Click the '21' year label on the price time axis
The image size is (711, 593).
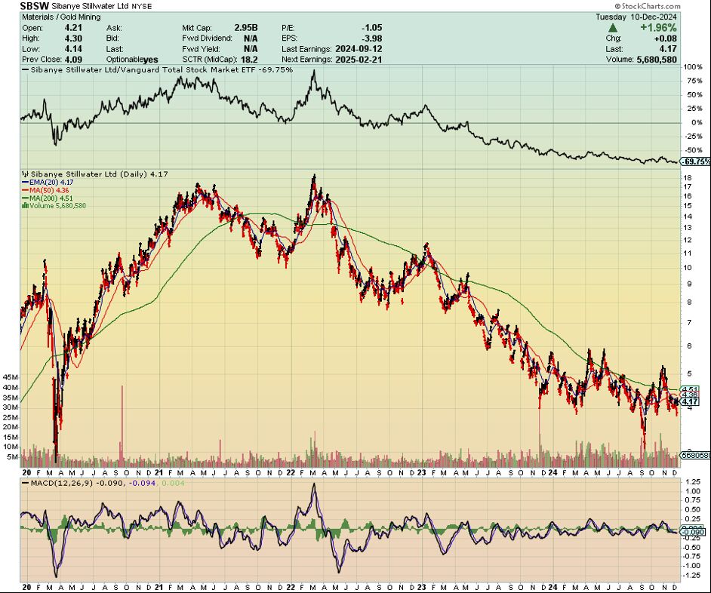159,472
